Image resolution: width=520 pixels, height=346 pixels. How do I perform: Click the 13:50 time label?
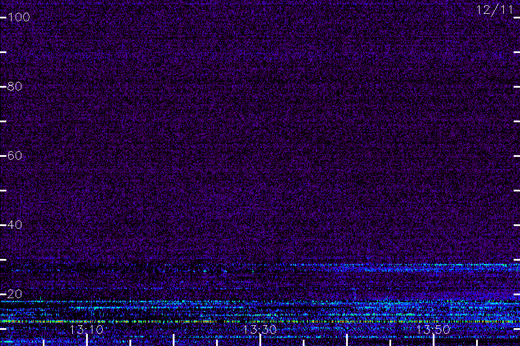point(433,329)
